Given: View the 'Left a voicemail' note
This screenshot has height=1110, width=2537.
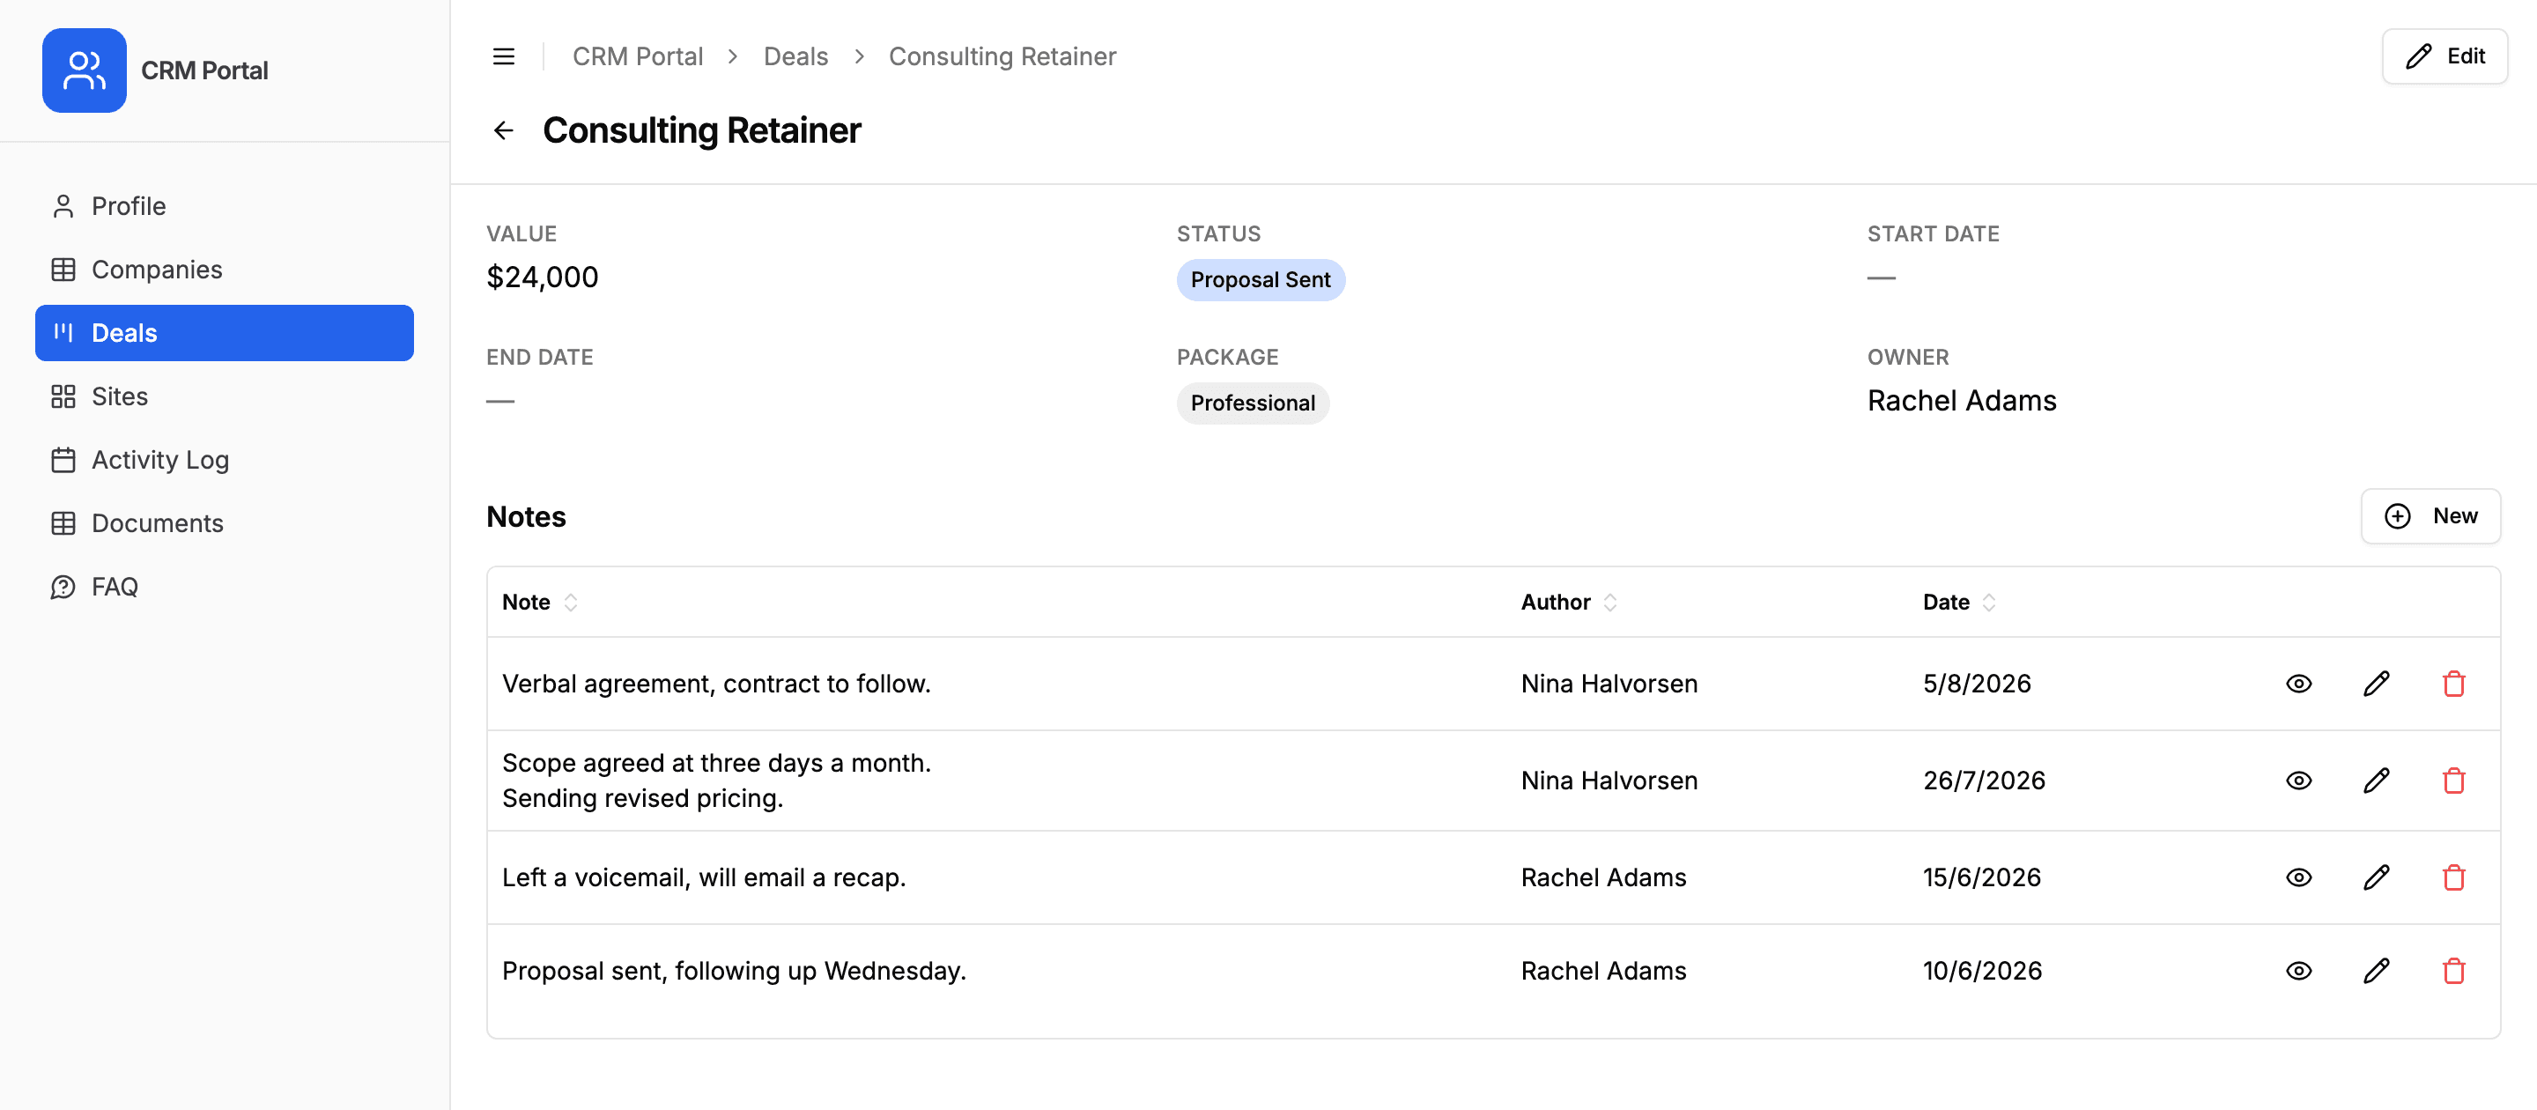Looking at the screenshot, I should tap(2298, 877).
